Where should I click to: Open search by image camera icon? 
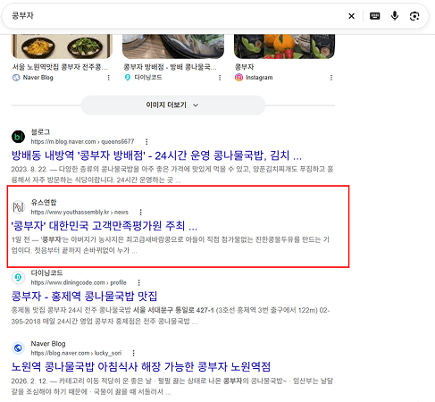click(x=414, y=16)
